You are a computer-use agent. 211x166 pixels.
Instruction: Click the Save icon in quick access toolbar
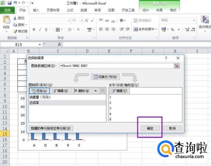point(10,3)
